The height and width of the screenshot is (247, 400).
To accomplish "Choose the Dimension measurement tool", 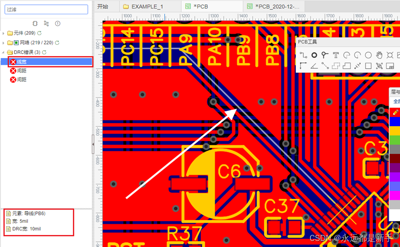I will pos(357,66).
